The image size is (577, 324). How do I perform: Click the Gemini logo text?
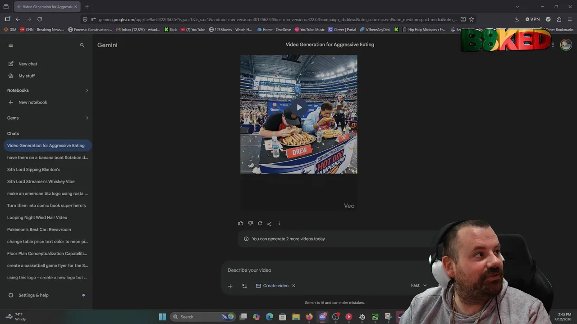[x=107, y=45]
